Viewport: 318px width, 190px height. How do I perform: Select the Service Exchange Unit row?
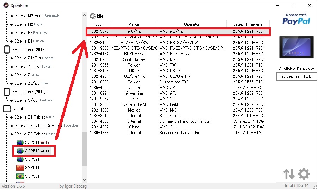point(178,133)
